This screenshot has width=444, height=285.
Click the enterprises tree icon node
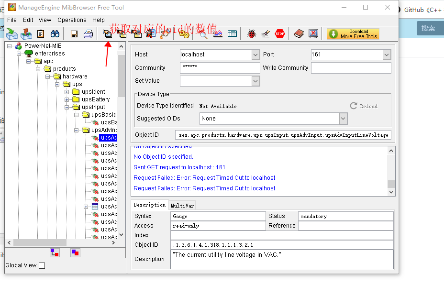[29, 53]
